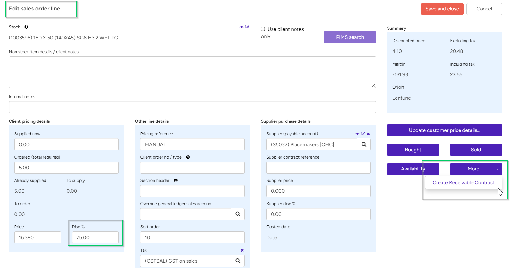Click Update customer price details button
Screen dimensions: 510x268
pyautogui.click(x=445, y=130)
